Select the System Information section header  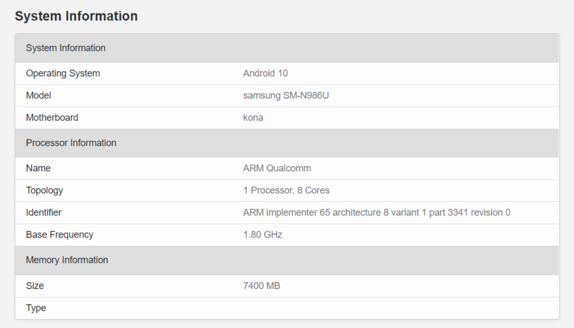(66, 48)
